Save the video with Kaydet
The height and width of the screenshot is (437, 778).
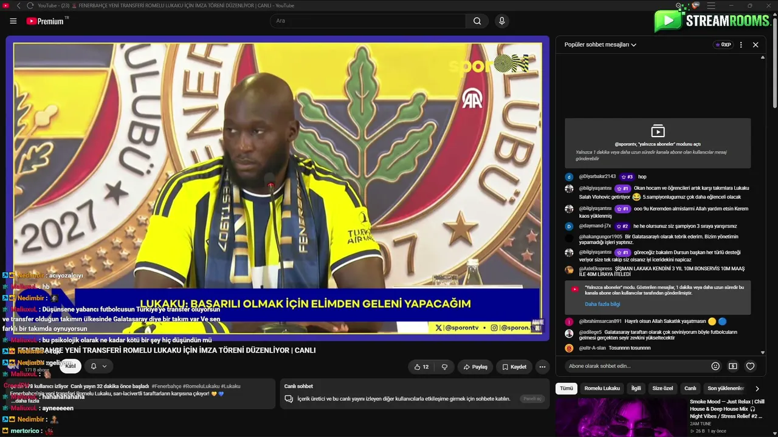[x=514, y=367]
